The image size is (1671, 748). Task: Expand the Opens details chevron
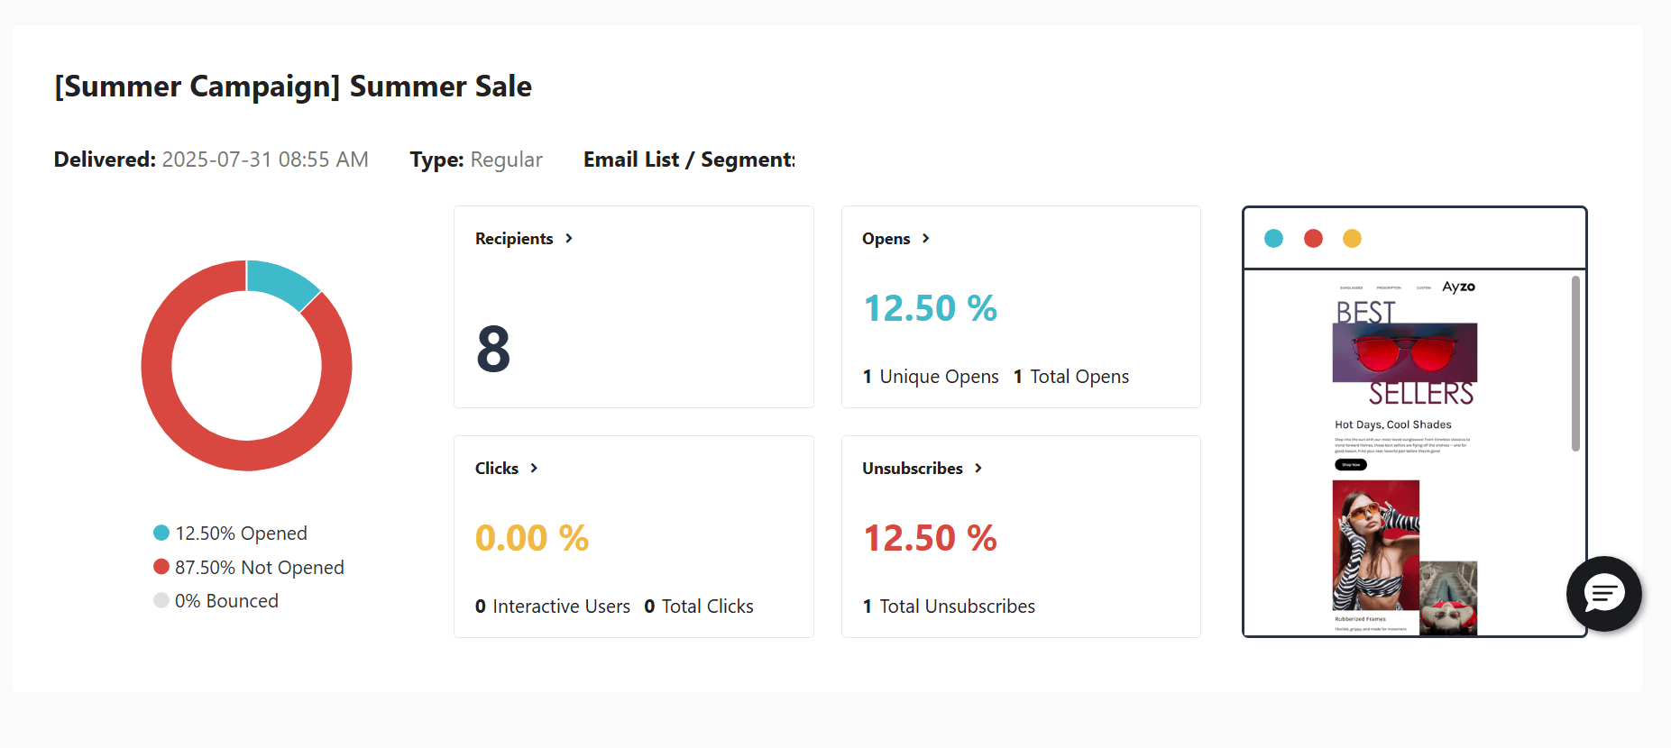click(926, 238)
